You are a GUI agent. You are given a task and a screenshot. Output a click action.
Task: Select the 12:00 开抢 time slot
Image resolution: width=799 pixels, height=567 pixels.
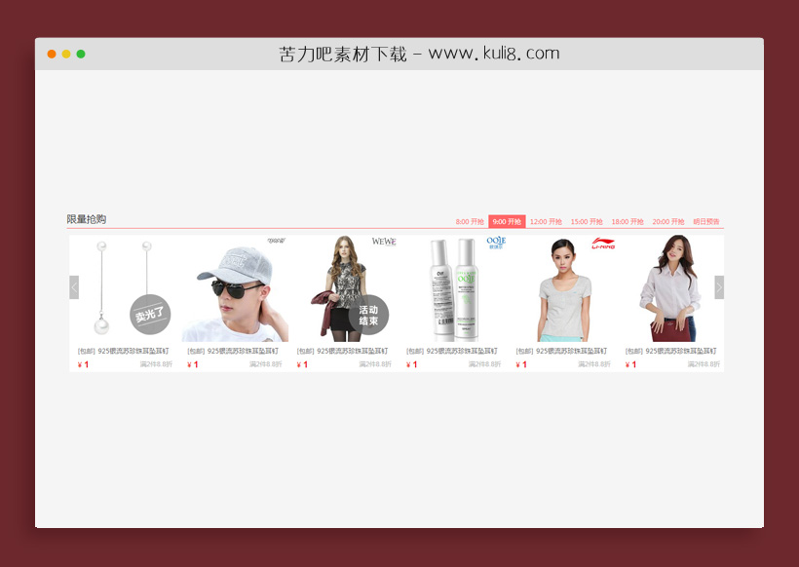tap(545, 221)
